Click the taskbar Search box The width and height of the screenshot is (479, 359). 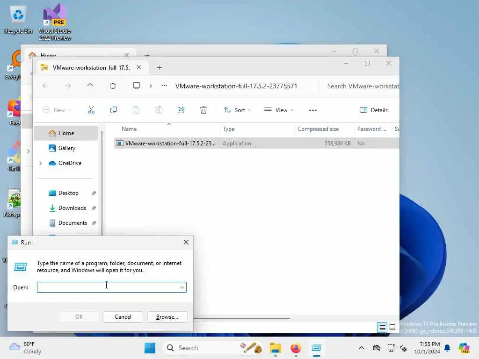213,348
